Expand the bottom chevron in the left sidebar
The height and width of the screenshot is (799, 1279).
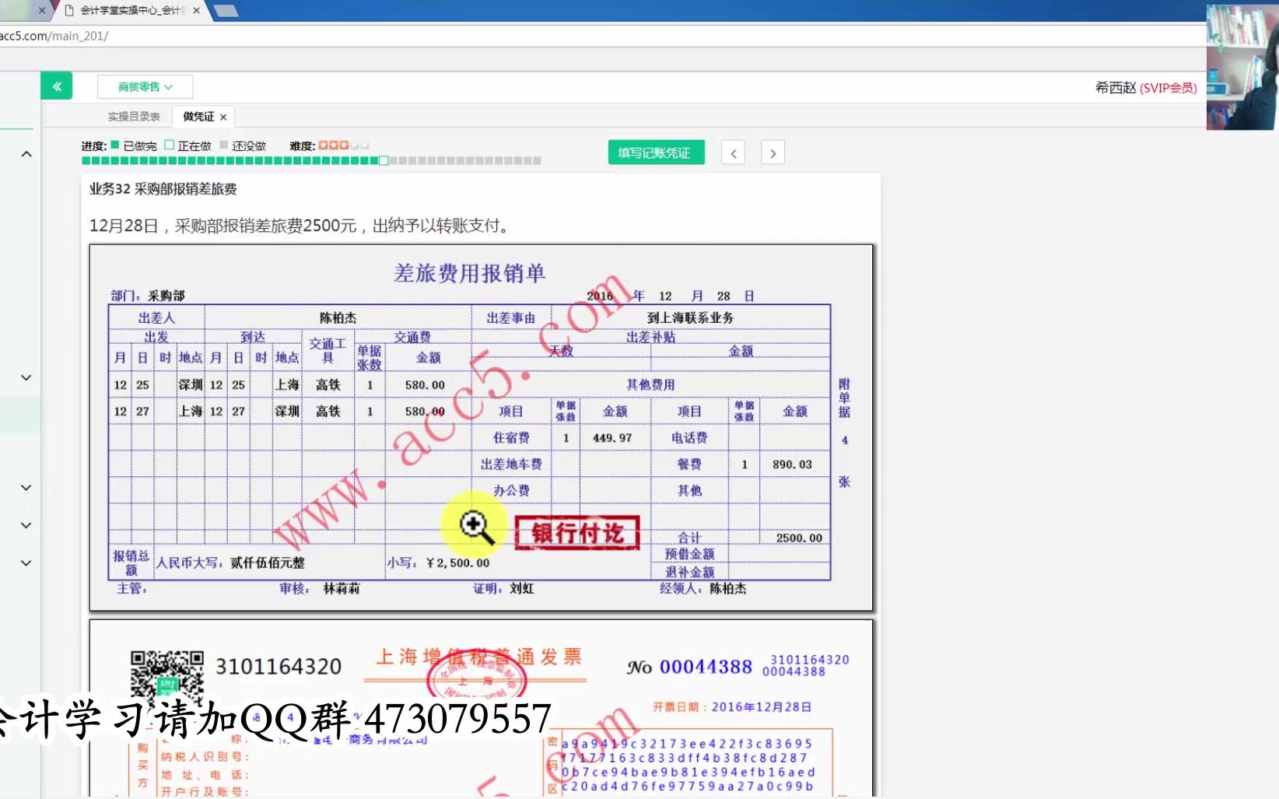point(25,562)
